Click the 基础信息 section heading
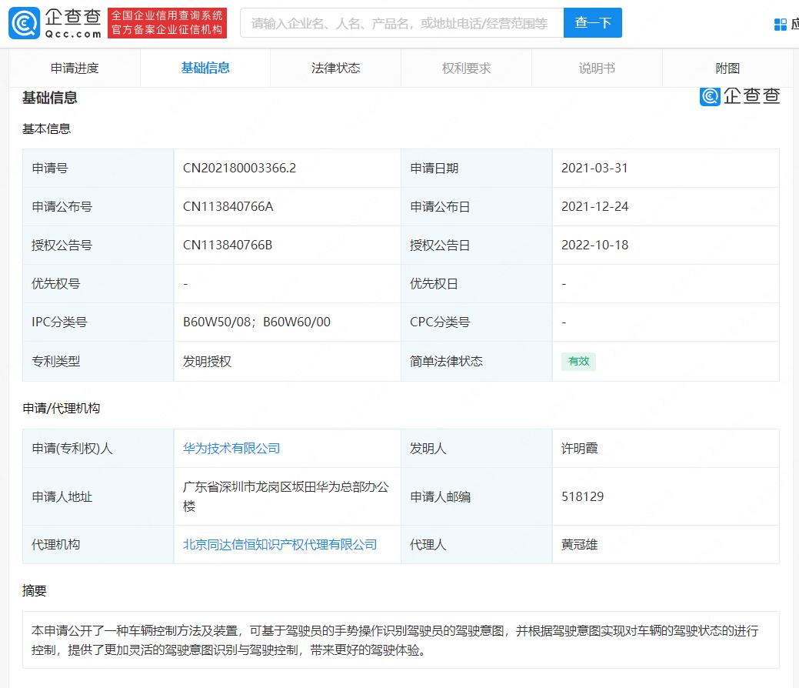 pos(49,98)
